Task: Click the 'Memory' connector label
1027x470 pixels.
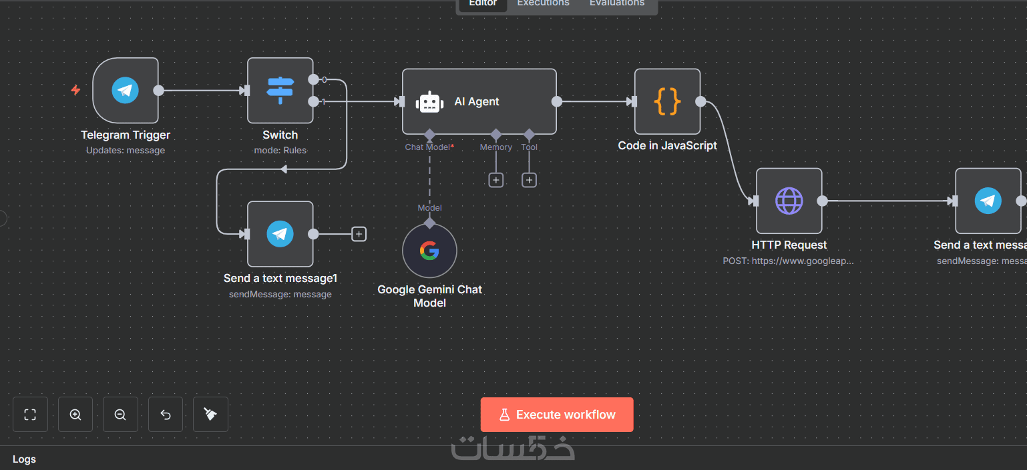Action: pos(496,147)
